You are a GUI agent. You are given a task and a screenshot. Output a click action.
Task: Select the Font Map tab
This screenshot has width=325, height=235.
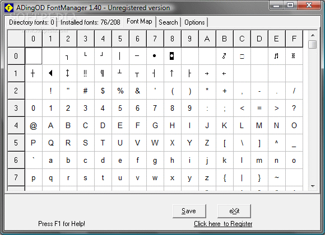click(x=140, y=21)
